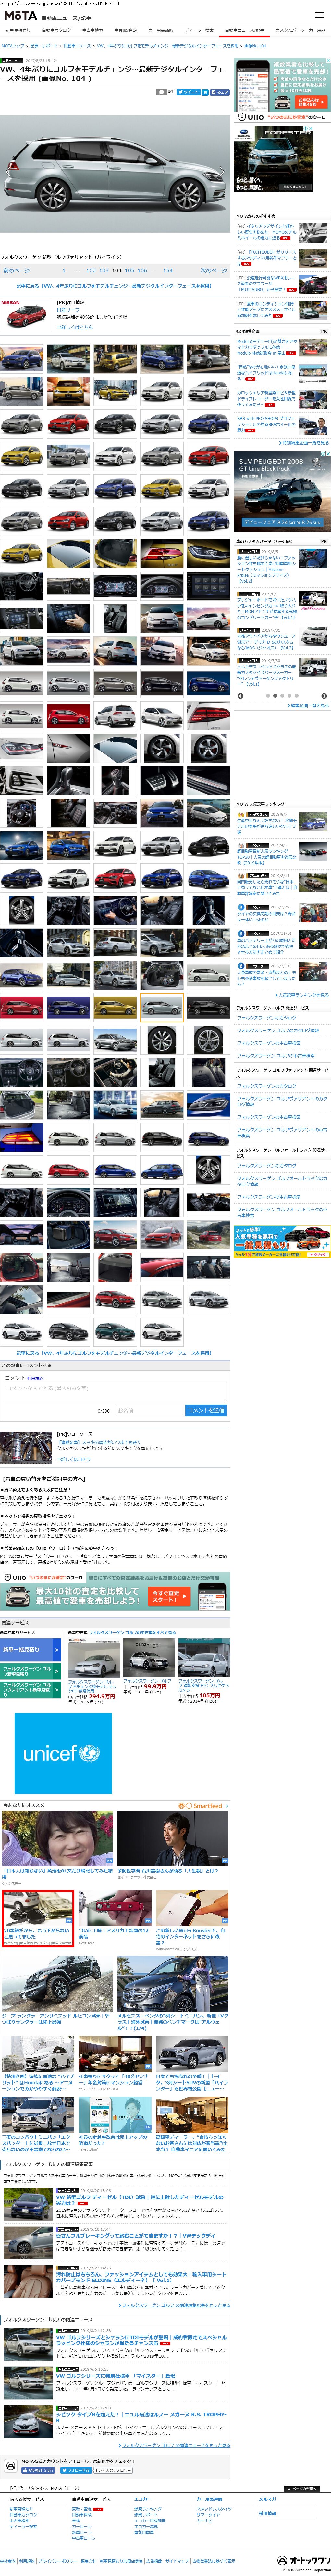Click the MOTA 人気記事ランキング sidebar heading

pos(260,804)
